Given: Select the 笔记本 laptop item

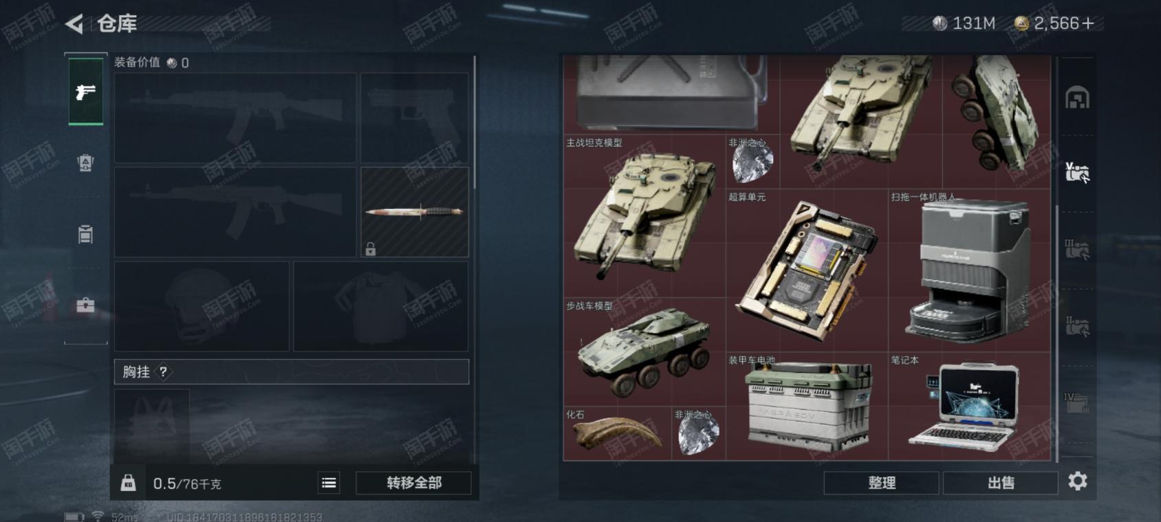Looking at the screenshot, I should pos(969,406).
